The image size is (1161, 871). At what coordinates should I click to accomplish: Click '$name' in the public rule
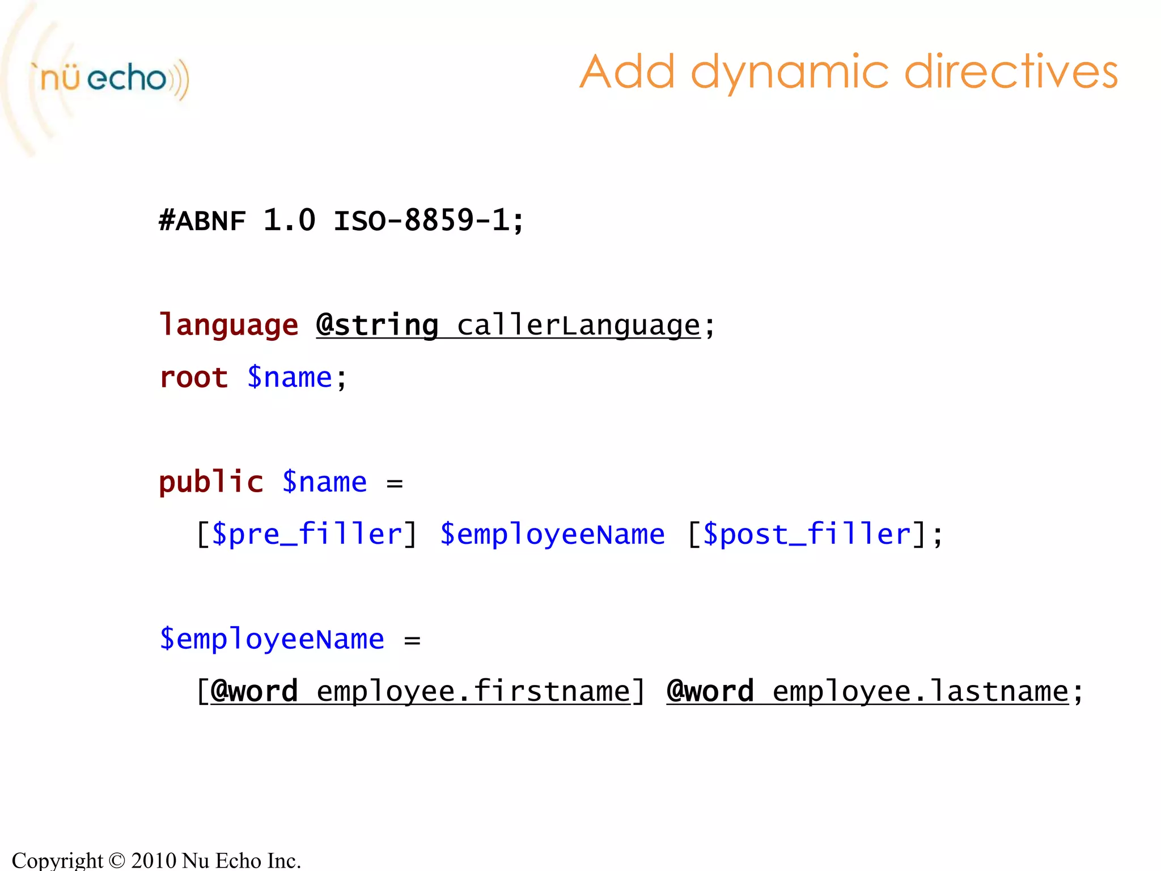(325, 482)
